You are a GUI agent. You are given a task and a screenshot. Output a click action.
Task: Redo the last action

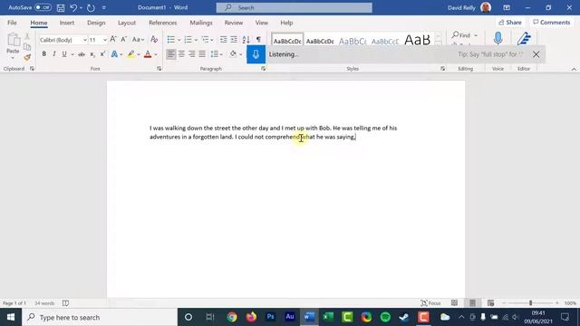[91, 8]
